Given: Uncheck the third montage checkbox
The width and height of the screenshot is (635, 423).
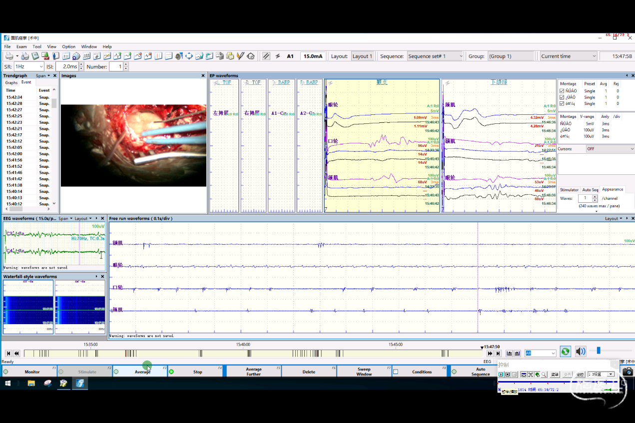Looking at the screenshot, I should coord(562,103).
